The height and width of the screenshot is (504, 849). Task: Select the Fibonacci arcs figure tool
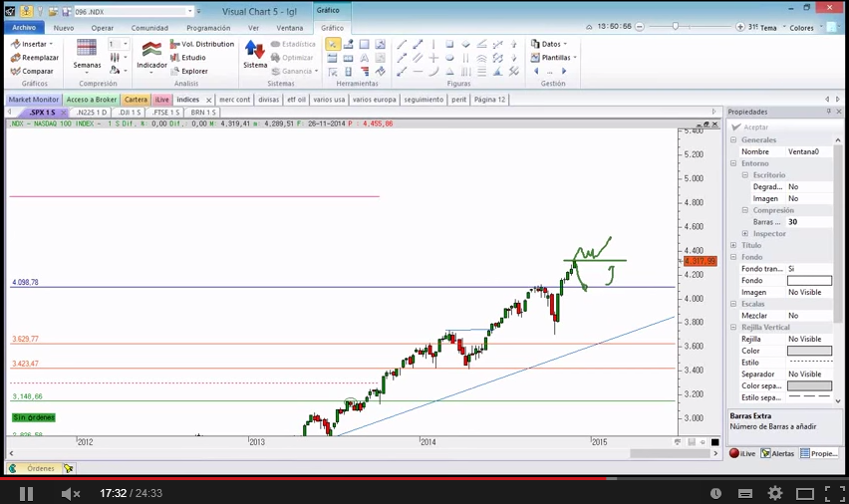click(x=481, y=58)
